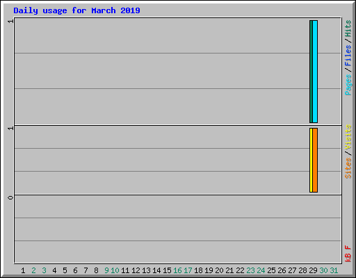
Task: Click day 23 on the x-axis
Action: (x=250, y=270)
